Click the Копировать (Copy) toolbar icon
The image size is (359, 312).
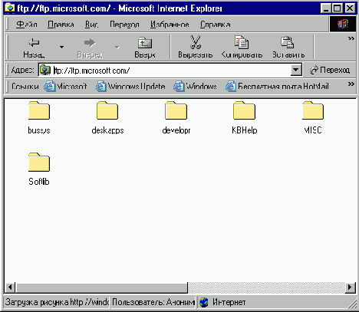pos(242,42)
